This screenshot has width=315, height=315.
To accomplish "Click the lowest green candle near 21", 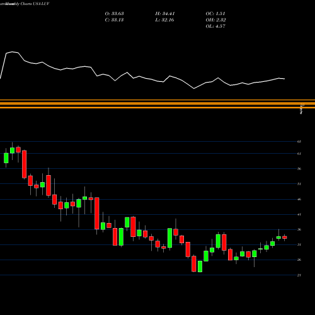I will pos(200,266).
